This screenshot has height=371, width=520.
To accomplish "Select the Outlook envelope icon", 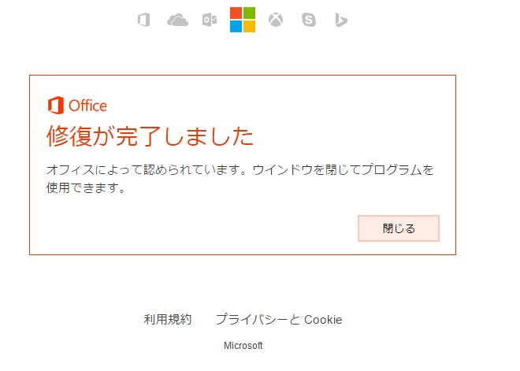I will pos(210,20).
